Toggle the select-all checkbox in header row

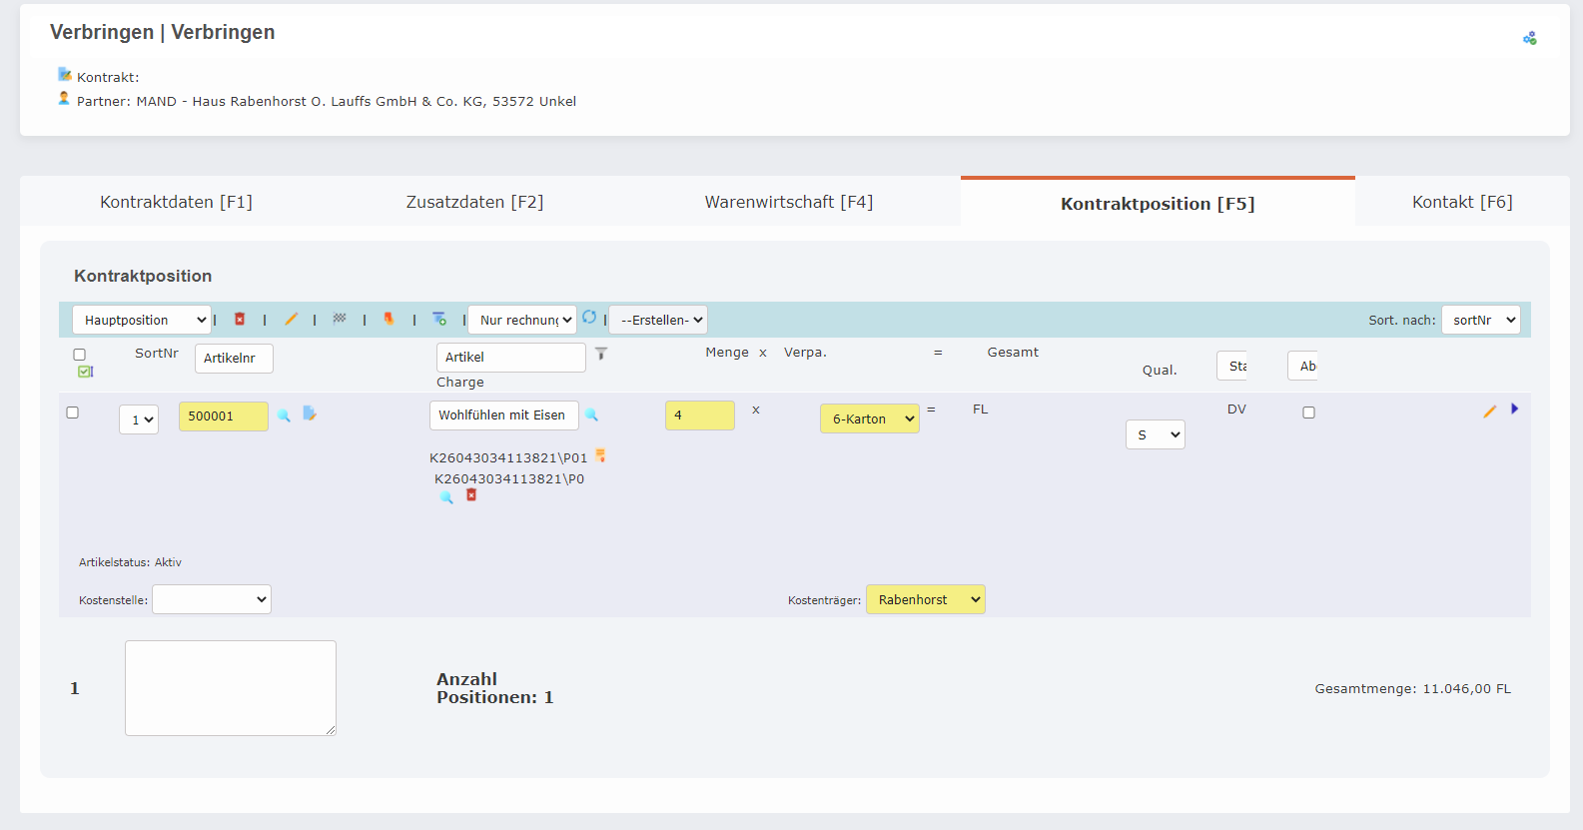click(x=80, y=355)
